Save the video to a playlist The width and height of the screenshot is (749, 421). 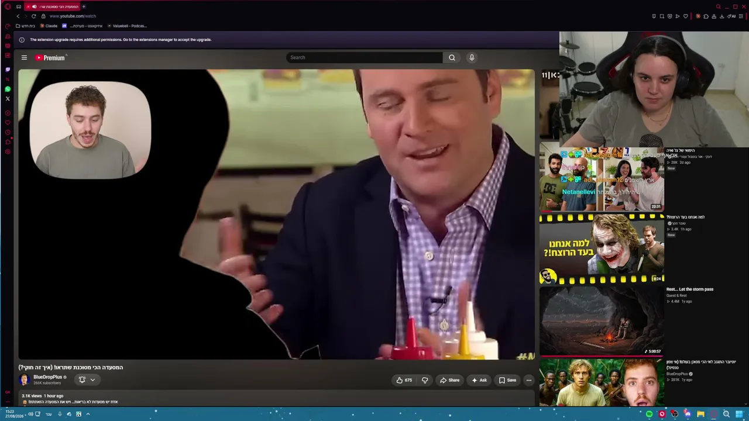(x=507, y=380)
